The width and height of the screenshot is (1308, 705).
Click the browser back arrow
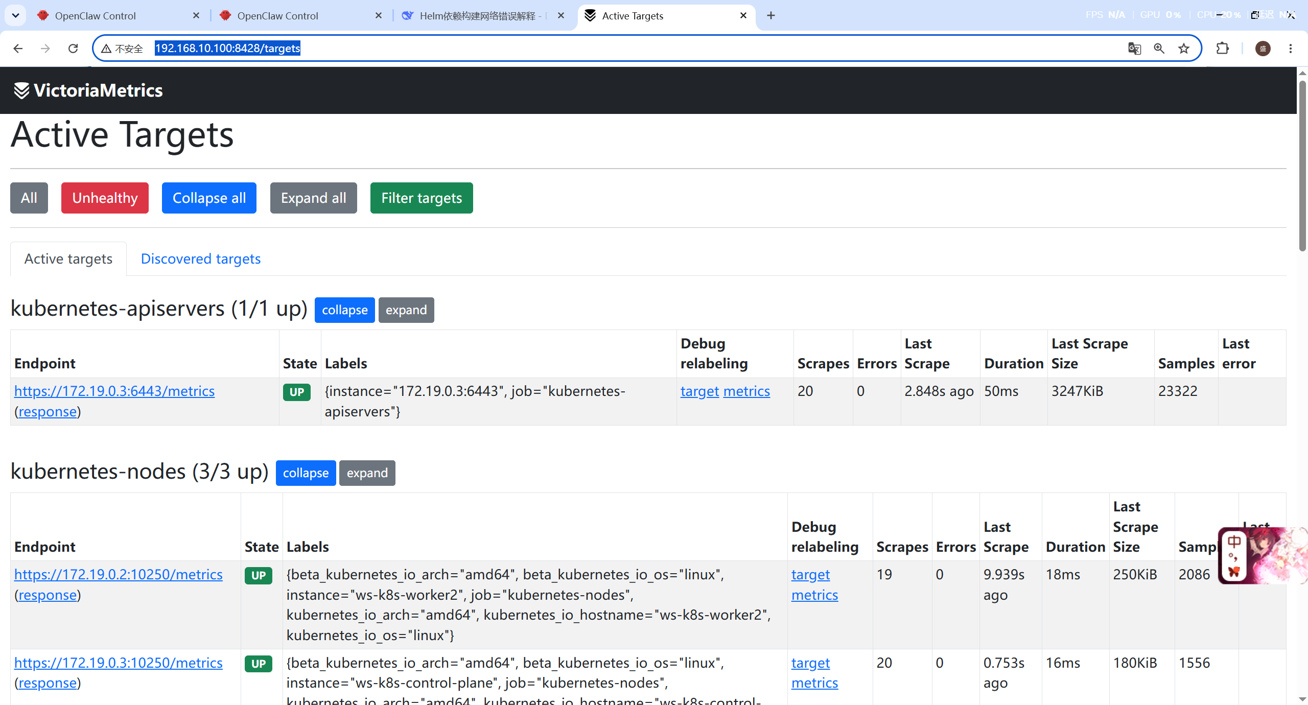coord(18,49)
